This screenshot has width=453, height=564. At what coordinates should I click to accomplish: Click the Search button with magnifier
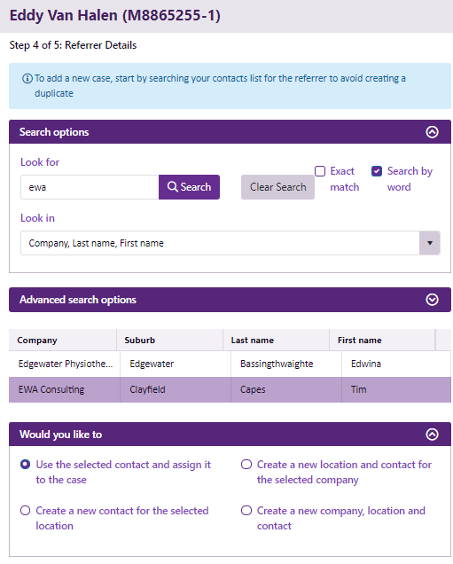coord(189,187)
